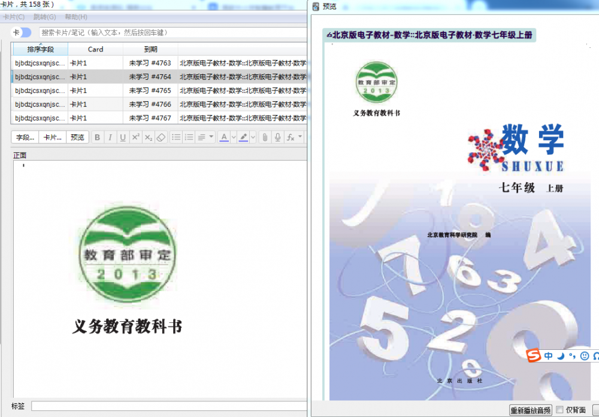Open the alignment dropdown arrow
599x417 pixels.
[211, 137]
